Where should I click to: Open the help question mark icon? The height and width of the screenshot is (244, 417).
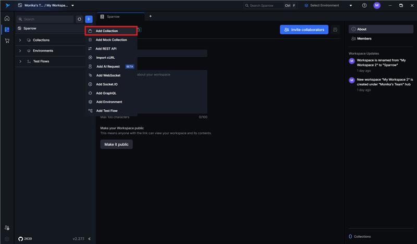tap(364, 5)
